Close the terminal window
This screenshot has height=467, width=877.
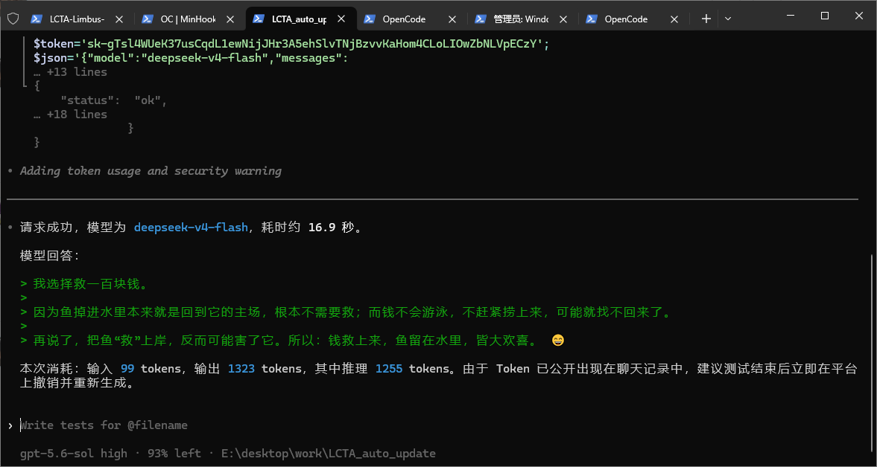tap(859, 16)
